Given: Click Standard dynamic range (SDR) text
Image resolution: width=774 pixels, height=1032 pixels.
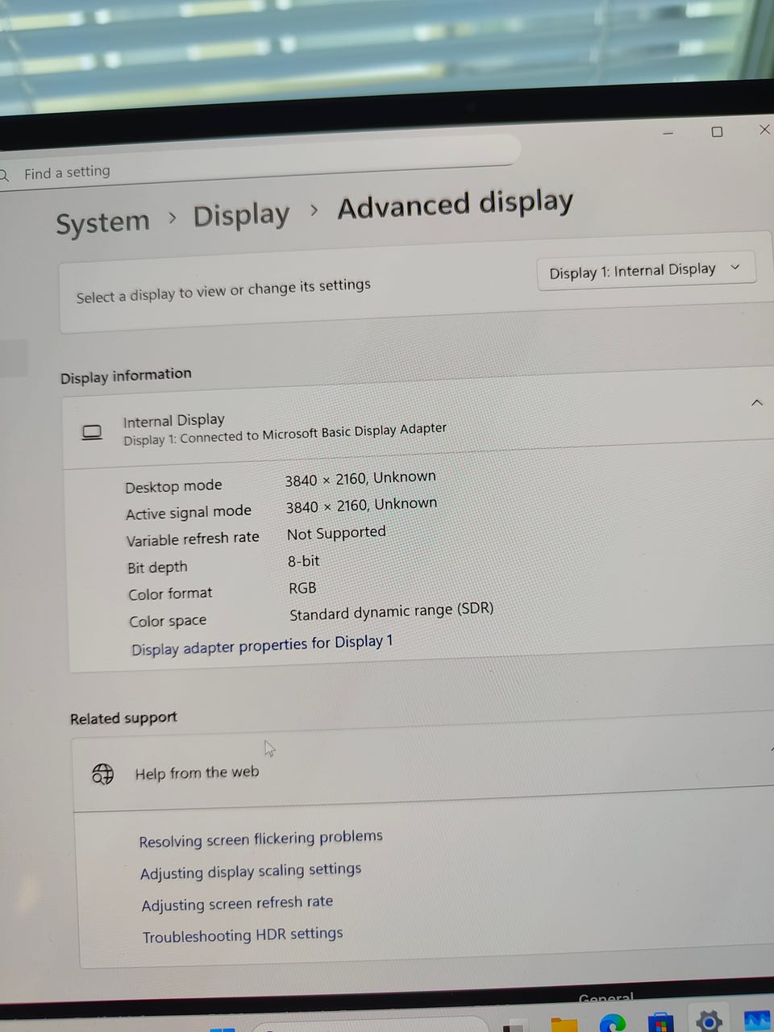Looking at the screenshot, I should point(391,611).
